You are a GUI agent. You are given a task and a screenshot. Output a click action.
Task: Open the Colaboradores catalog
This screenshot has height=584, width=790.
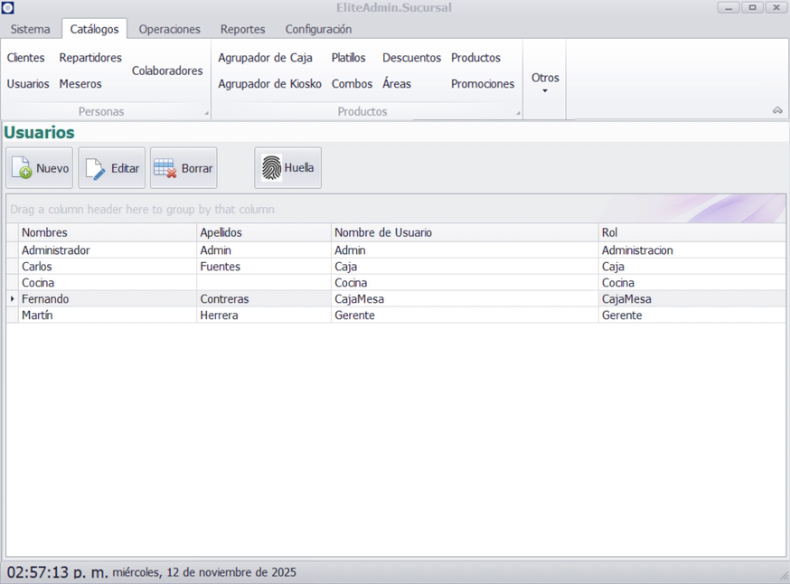pyautogui.click(x=167, y=71)
